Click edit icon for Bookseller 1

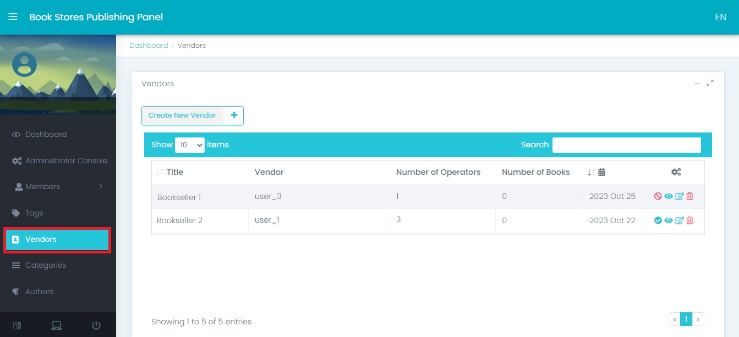point(679,196)
